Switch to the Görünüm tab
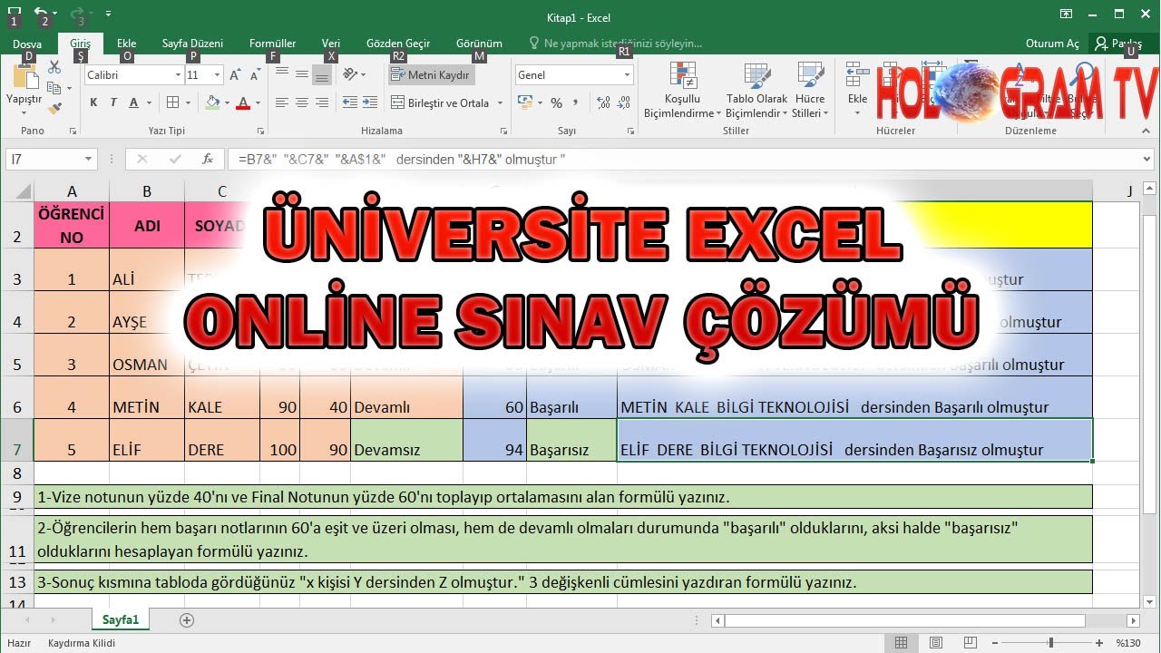The image size is (1161, 653). click(479, 44)
